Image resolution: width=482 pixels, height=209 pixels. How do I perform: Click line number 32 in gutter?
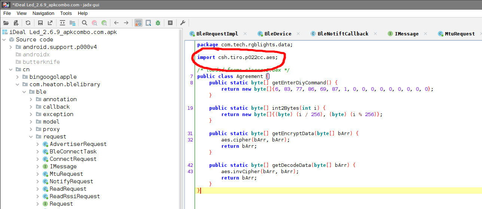coord(190,140)
